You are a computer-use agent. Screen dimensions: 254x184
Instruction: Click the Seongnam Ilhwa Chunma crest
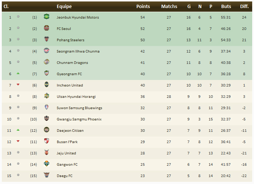pos(47,51)
